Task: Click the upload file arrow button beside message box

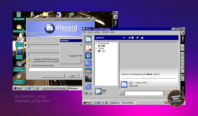Action: pos(121,93)
